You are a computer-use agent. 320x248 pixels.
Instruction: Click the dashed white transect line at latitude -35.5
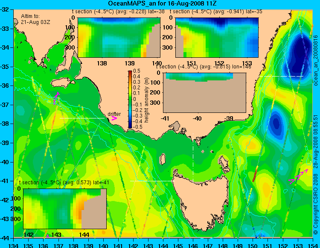(x=281, y=76)
